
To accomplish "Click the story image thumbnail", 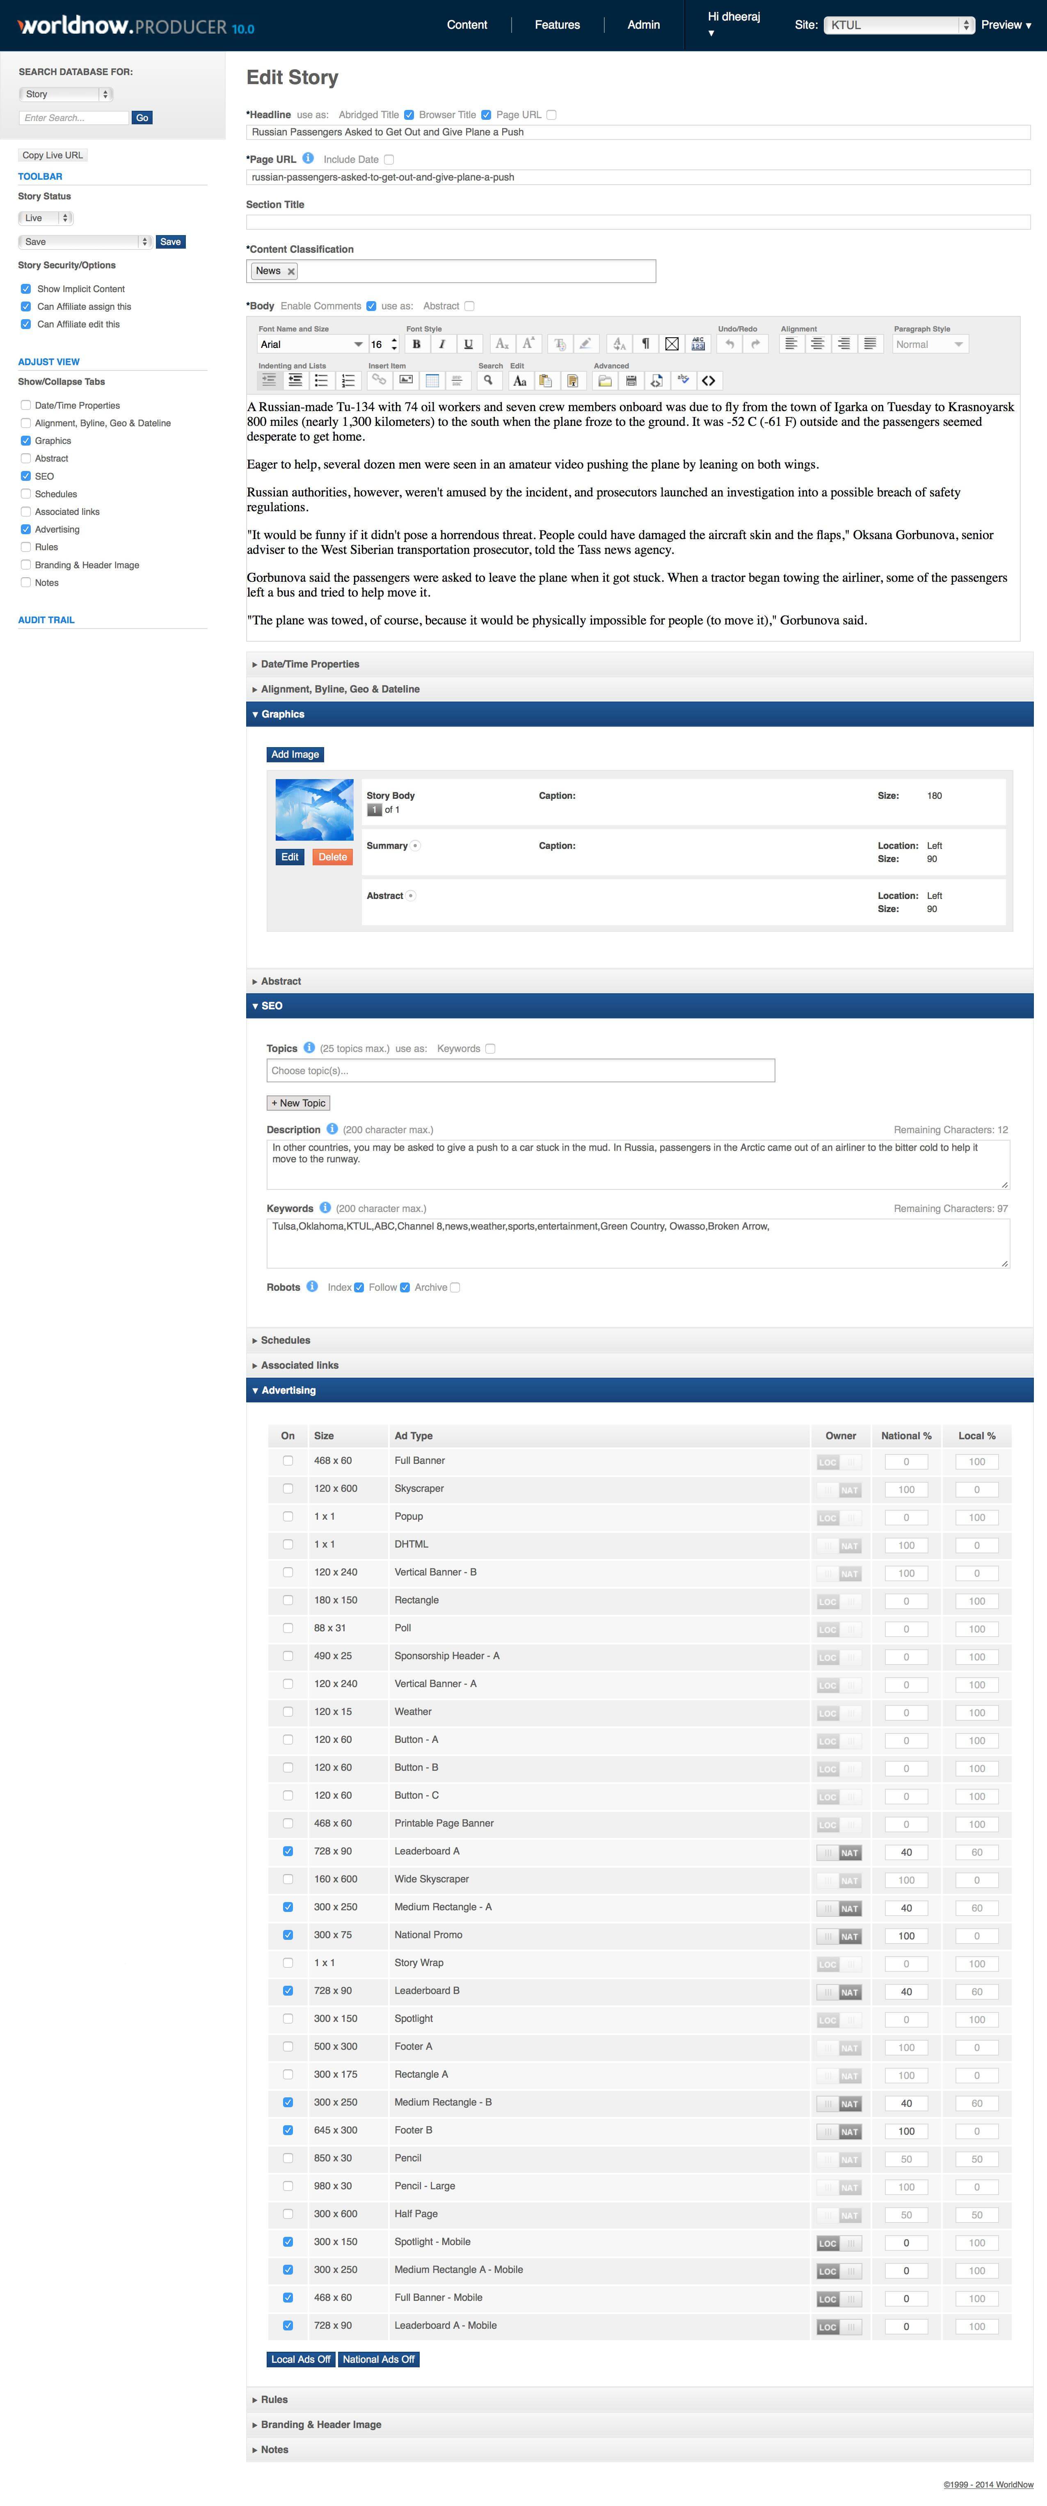I will coord(314,809).
